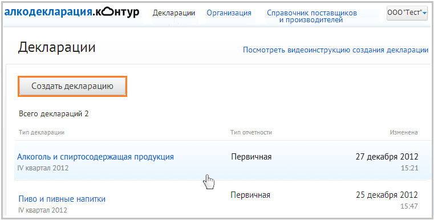Click Первичная in the beer declaration row
The height and width of the screenshot is (220, 434).
pos(250,195)
